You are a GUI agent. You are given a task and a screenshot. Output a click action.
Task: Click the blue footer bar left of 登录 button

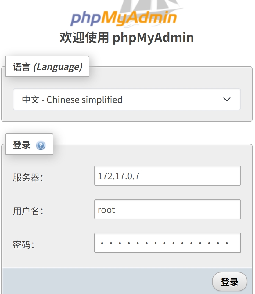pyautogui.click(x=107, y=281)
